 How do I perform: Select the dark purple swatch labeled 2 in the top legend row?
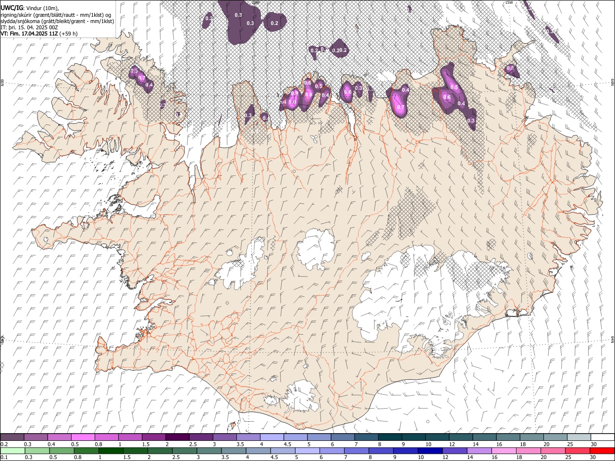coord(177,437)
